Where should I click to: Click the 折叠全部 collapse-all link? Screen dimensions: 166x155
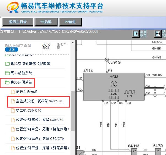pos(62,46)
